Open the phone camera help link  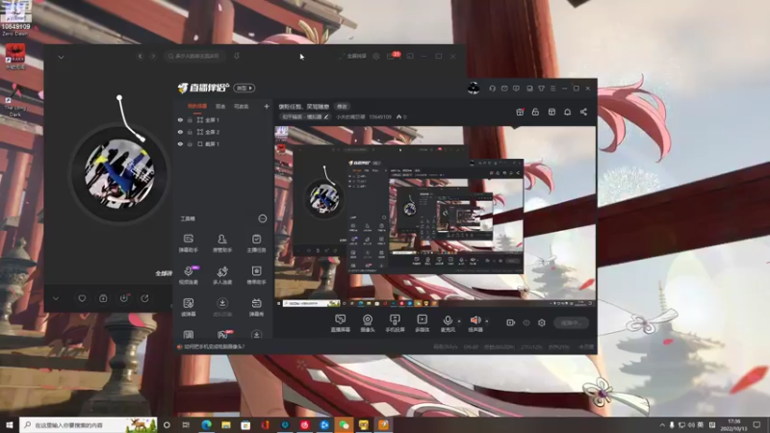[x=214, y=346]
